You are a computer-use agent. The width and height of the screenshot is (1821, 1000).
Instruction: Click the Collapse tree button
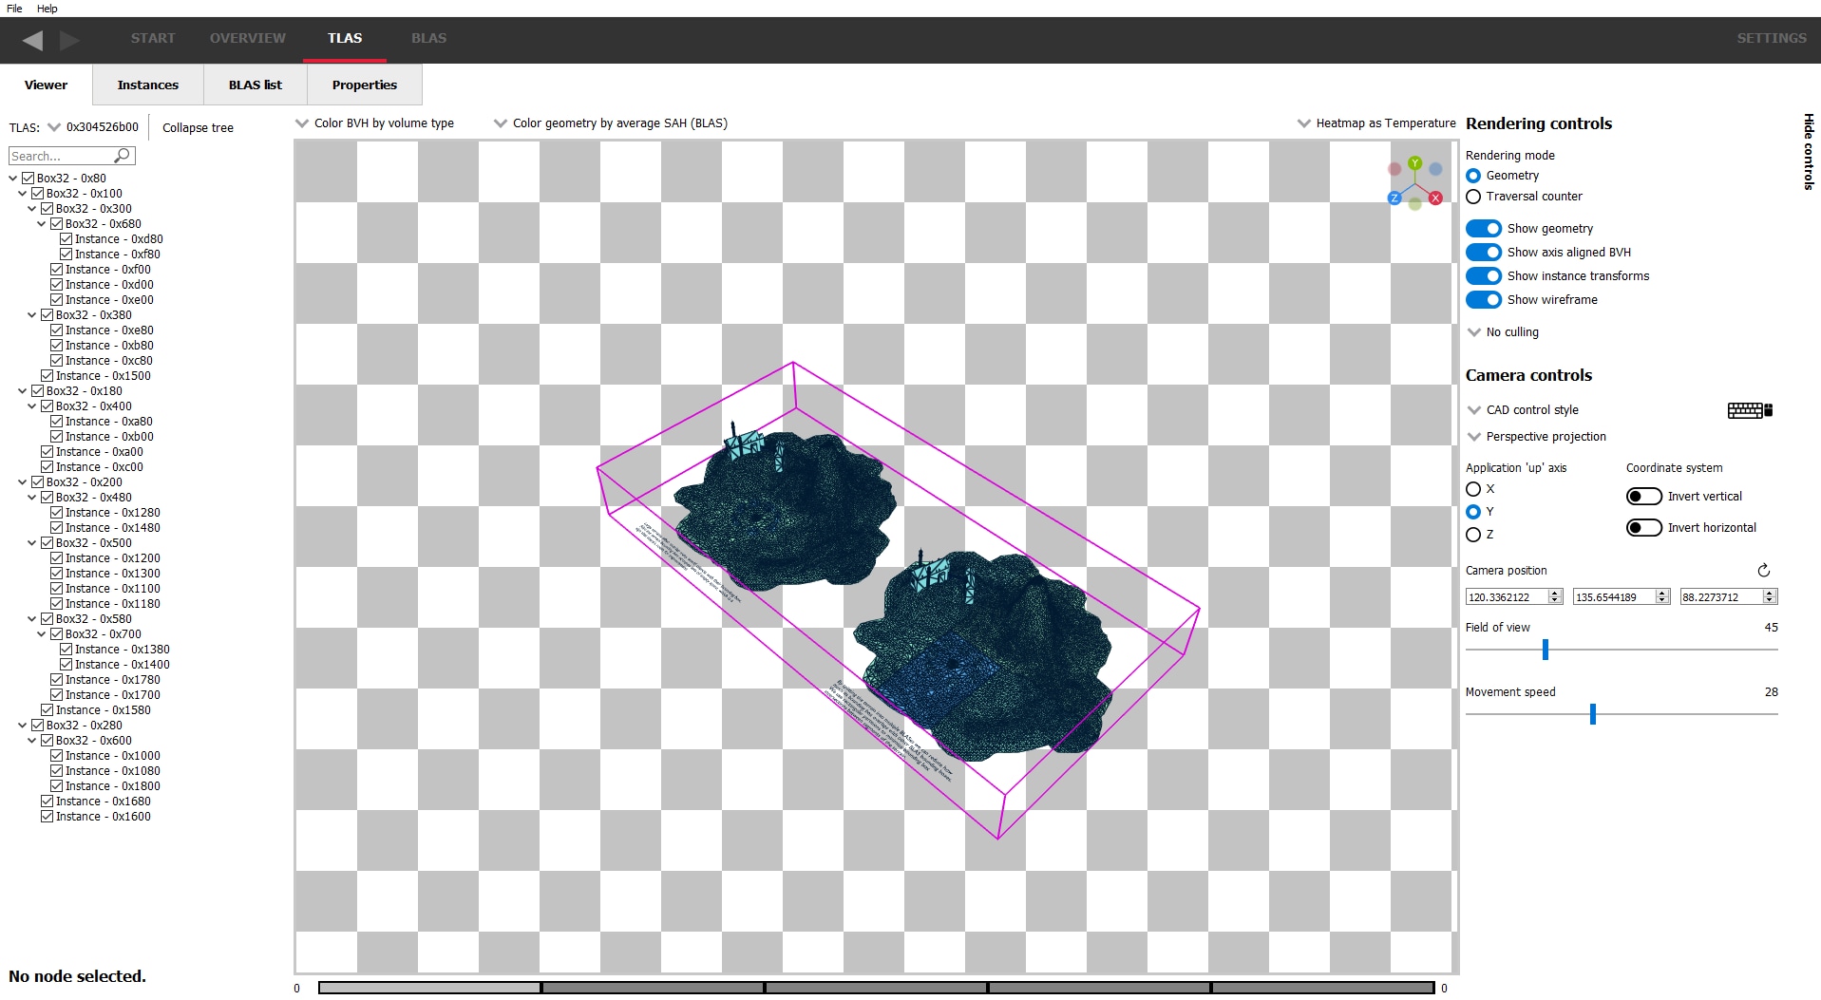197,127
